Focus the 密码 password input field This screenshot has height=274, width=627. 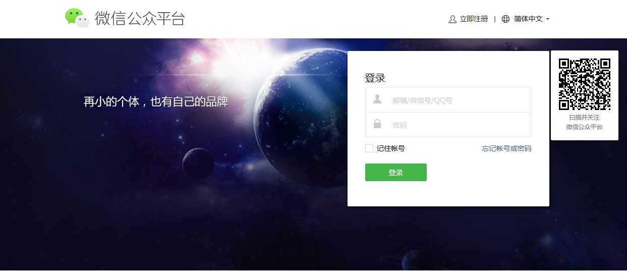click(448, 125)
